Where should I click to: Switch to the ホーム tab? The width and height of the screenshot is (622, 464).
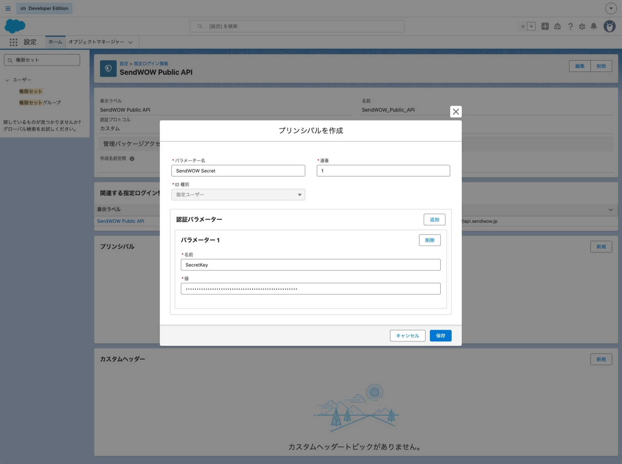click(x=55, y=42)
